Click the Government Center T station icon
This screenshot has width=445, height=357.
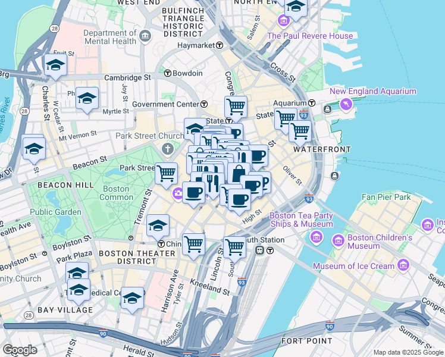(x=204, y=104)
